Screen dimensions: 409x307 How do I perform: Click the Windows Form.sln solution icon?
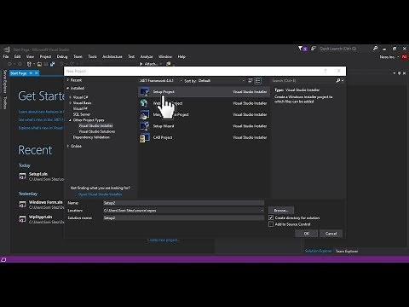pyautogui.click(x=22, y=205)
